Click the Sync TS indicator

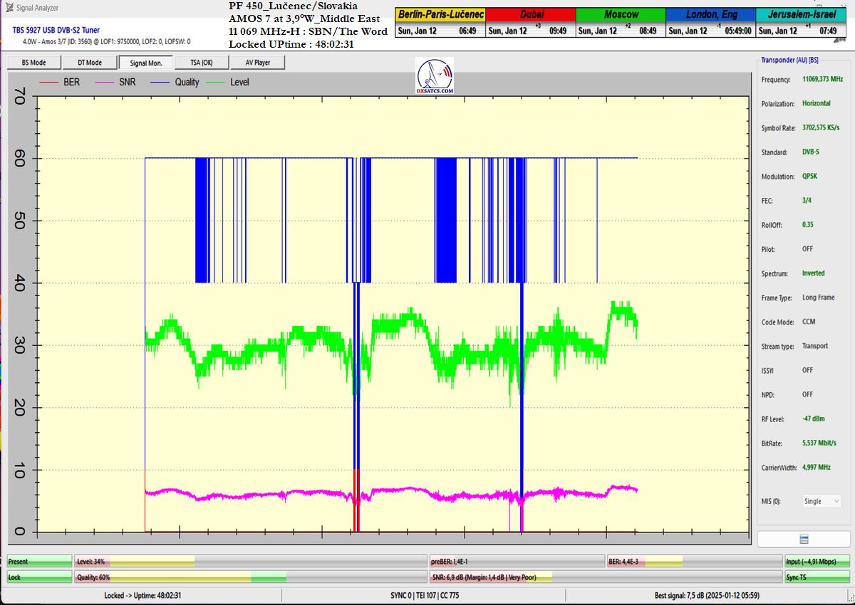pos(817,577)
